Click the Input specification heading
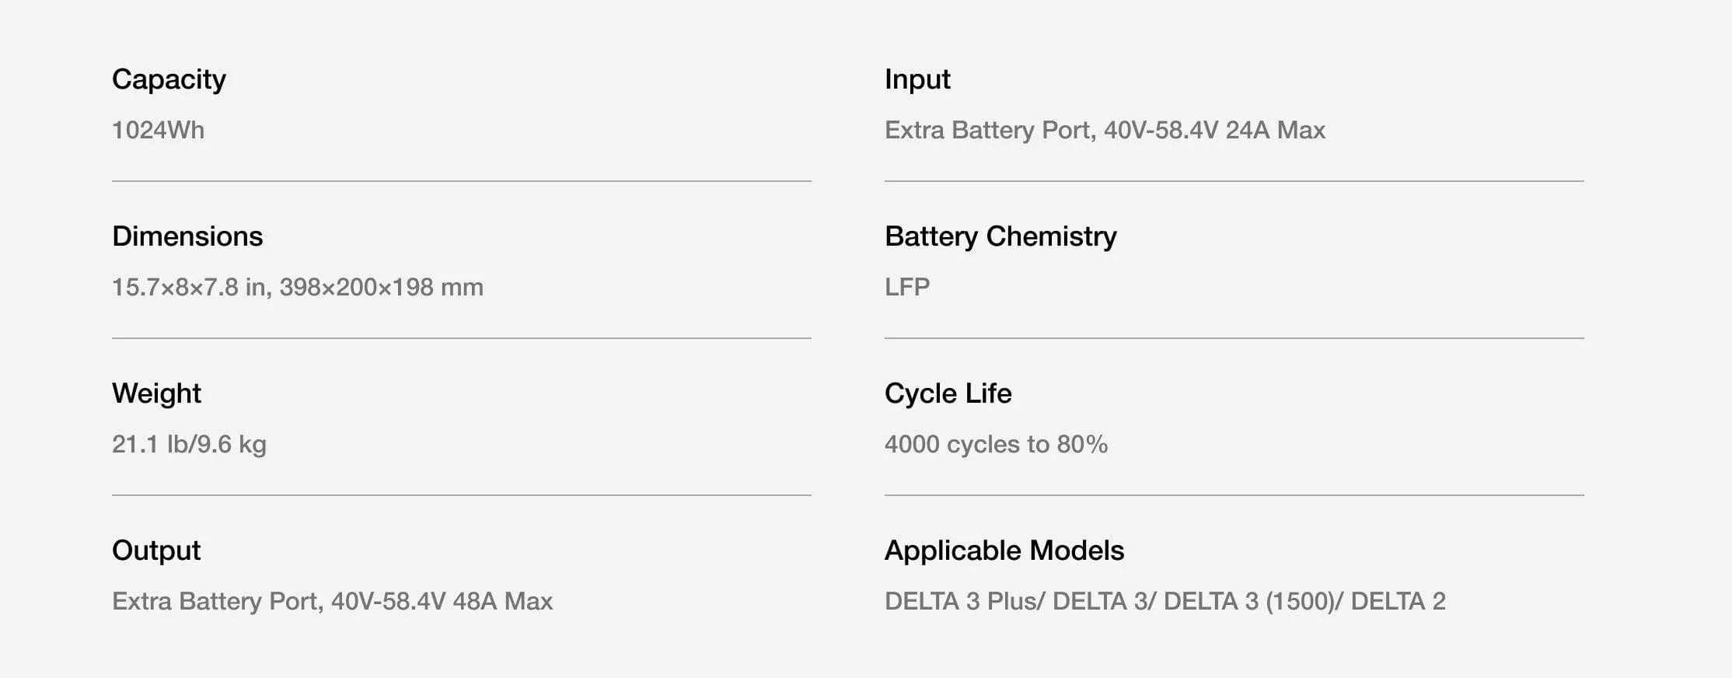This screenshot has height=678, width=1732. tap(917, 79)
